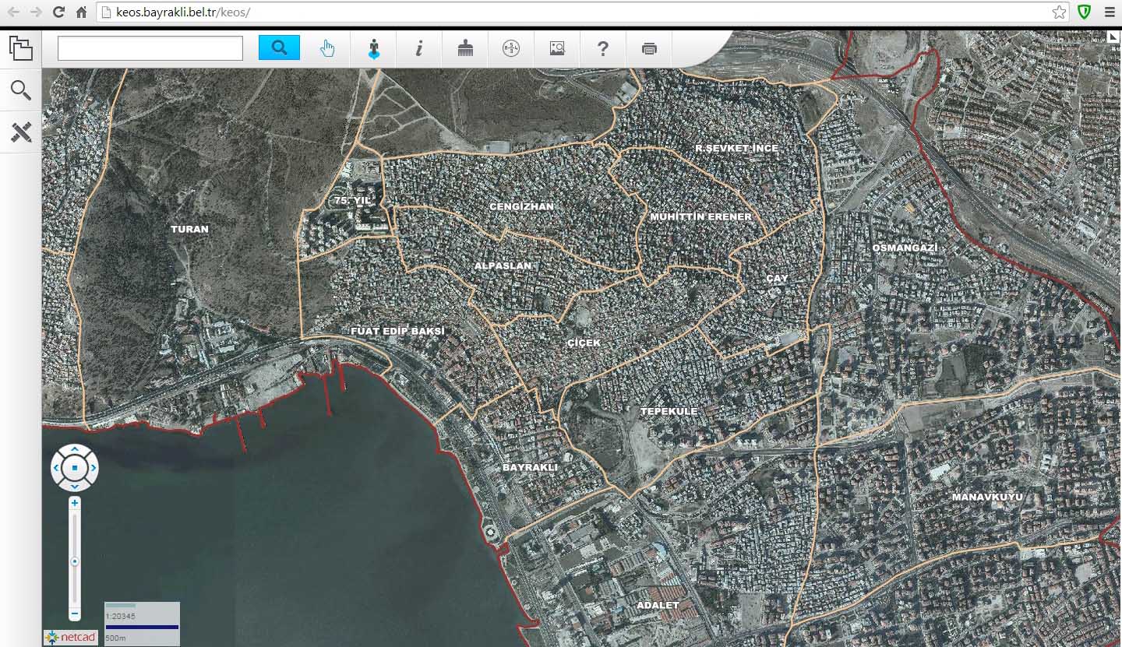Click the zoom in plus button
This screenshot has width=1122, height=647.
point(75,503)
